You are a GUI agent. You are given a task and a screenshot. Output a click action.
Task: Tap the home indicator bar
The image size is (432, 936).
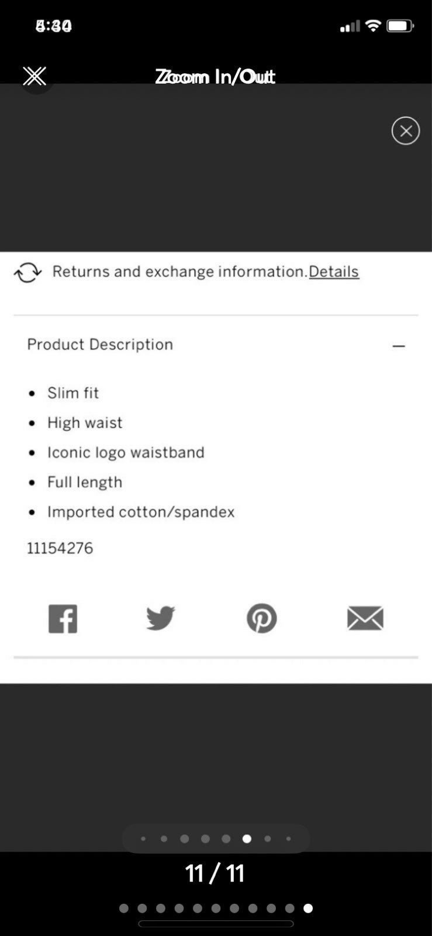[x=216, y=924]
